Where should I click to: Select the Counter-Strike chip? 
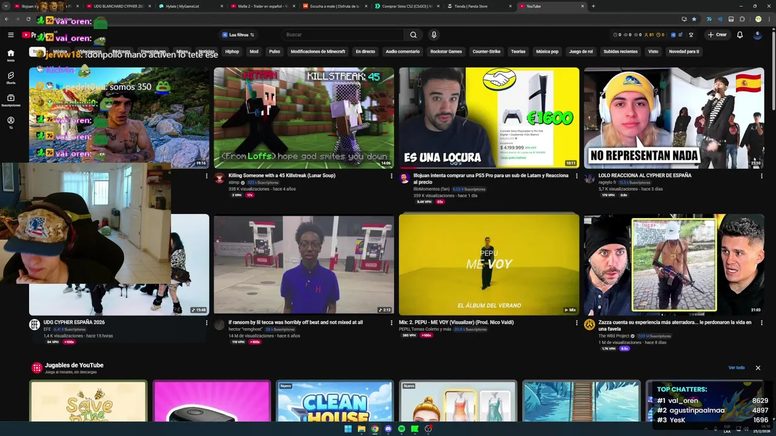486,51
